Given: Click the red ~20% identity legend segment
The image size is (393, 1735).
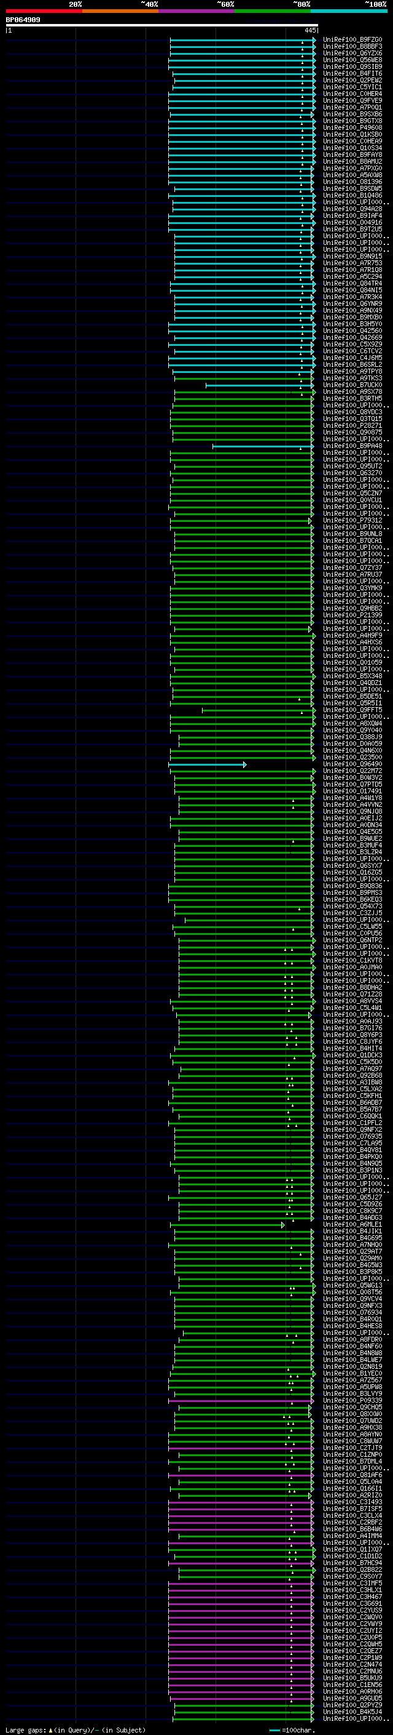Looking at the screenshot, I should click(44, 11).
